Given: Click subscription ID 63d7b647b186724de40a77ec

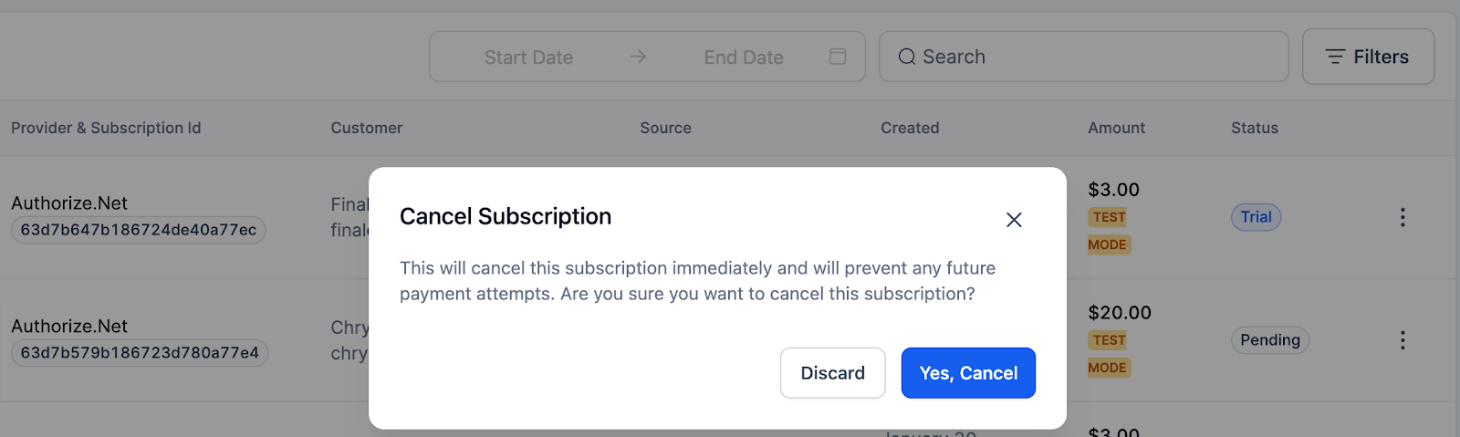Looking at the screenshot, I should pyautogui.click(x=139, y=230).
